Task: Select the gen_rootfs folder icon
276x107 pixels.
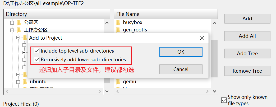Action: 118,30
